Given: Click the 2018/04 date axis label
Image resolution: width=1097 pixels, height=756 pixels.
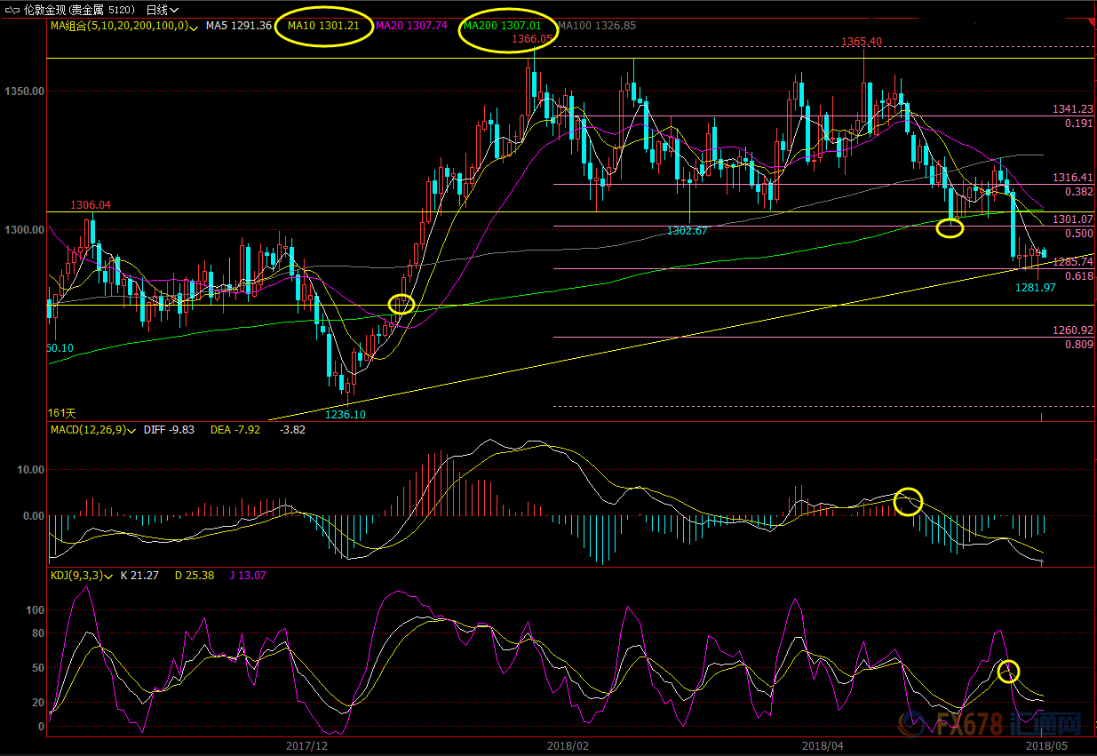Looking at the screenshot, I should pos(823,746).
